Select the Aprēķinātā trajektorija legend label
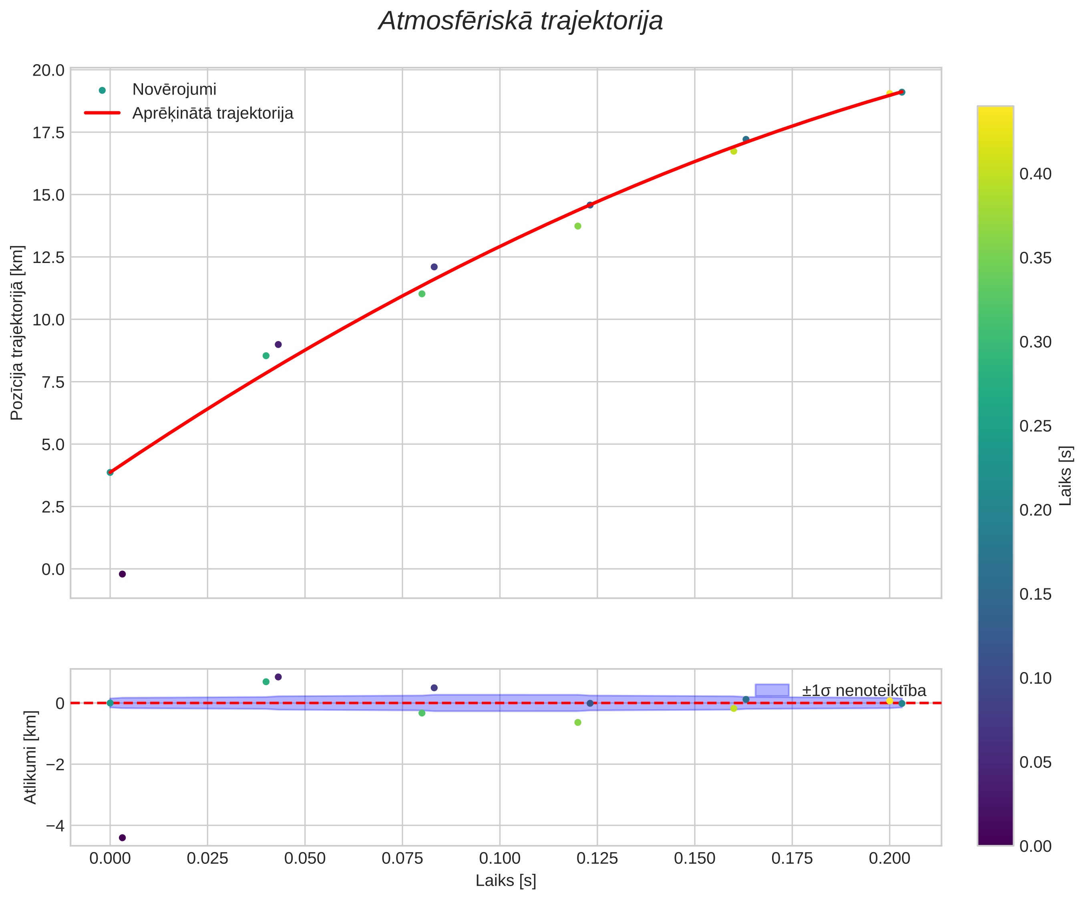This screenshot has width=1084, height=899. tap(213, 114)
